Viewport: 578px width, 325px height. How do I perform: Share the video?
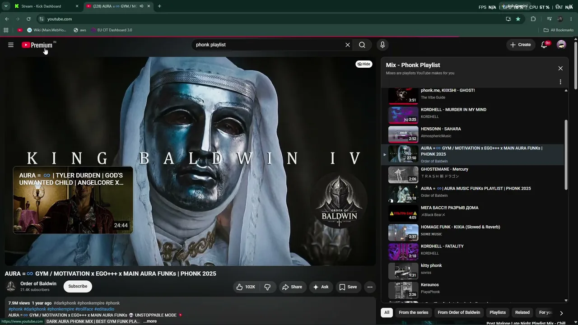coord(292,287)
